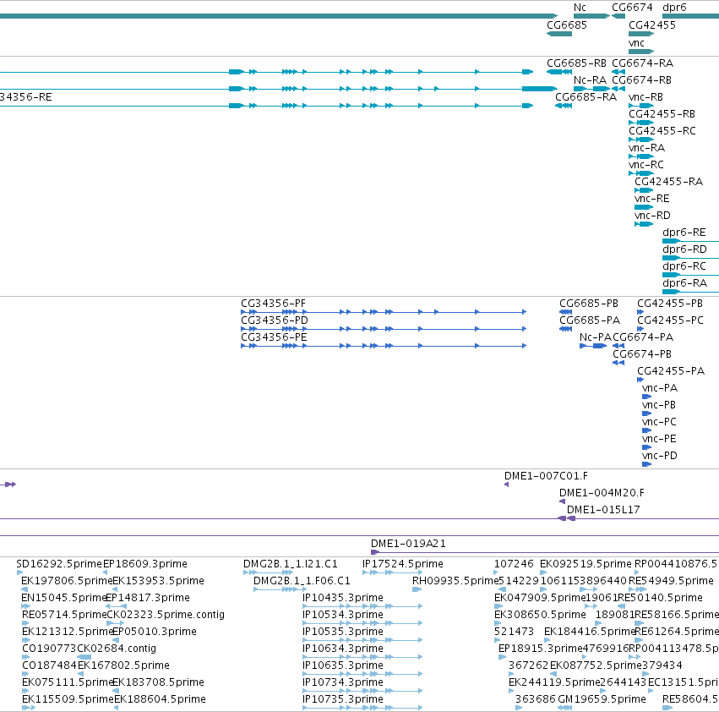
Task: Select EST label 'IP10634.3prime'
Action: coord(343,649)
